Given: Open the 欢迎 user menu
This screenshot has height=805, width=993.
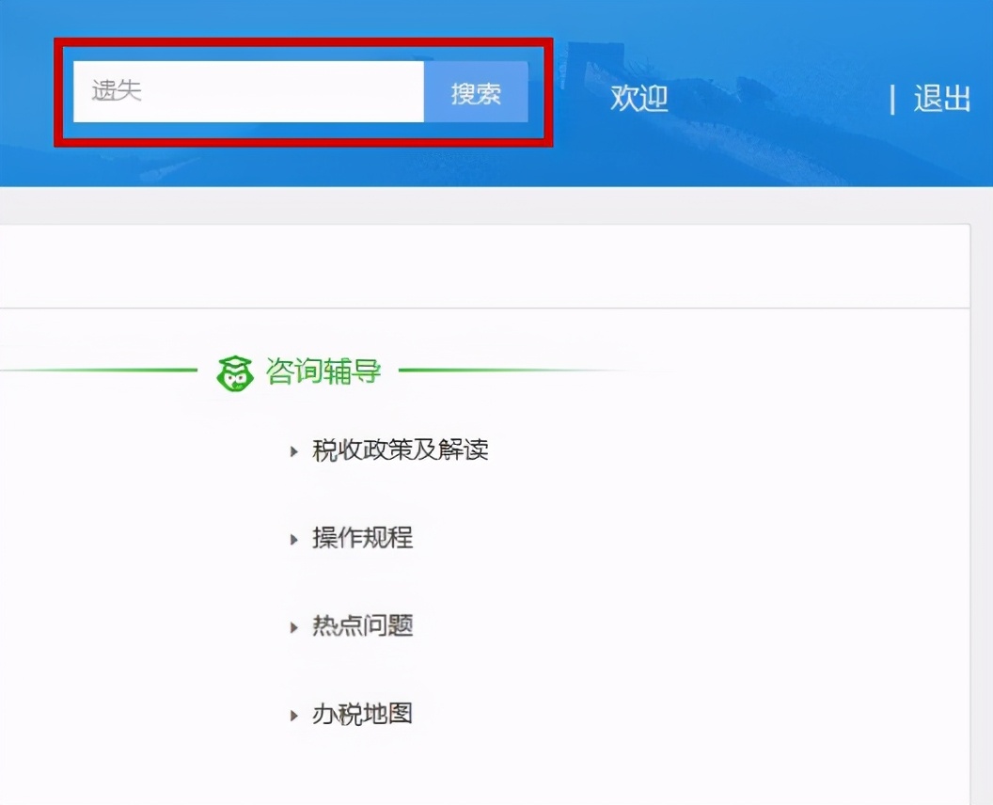Looking at the screenshot, I should coord(639,98).
